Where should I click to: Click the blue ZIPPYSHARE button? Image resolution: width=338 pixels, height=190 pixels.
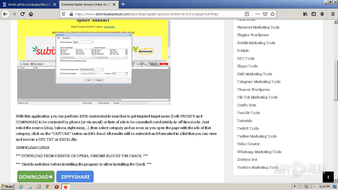(75, 177)
